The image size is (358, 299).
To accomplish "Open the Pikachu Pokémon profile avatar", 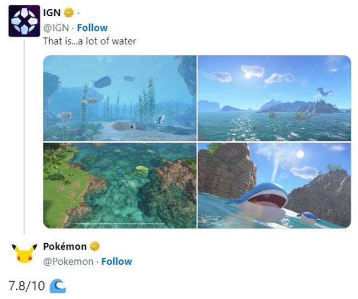I will (24, 254).
